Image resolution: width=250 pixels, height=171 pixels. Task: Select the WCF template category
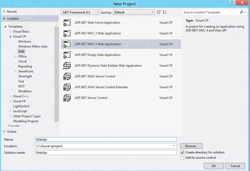[x=22, y=86]
